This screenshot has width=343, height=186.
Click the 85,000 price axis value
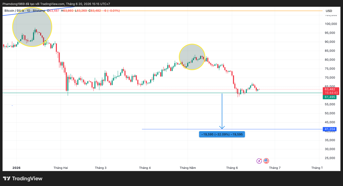(x=330, y=51)
